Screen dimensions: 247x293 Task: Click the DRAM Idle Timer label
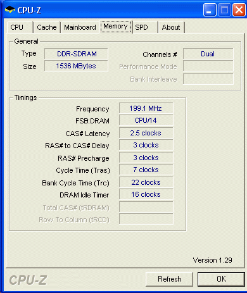click(x=84, y=195)
